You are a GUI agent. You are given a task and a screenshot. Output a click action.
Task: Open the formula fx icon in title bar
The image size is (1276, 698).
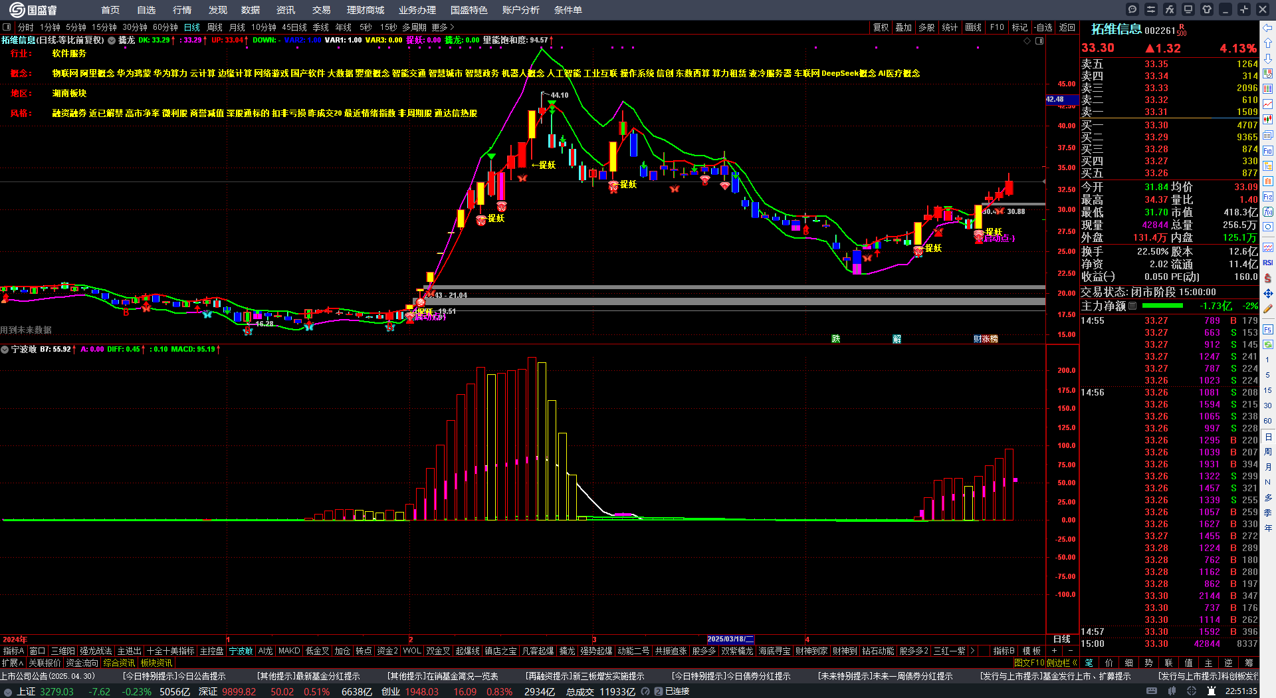click(x=1170, y=9)
